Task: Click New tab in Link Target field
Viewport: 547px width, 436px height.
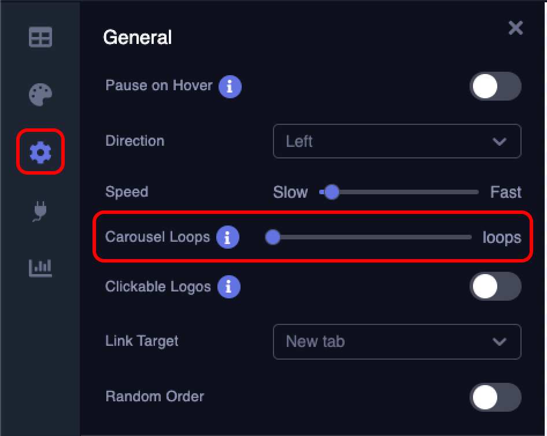Action: click(x=314, y=342)
